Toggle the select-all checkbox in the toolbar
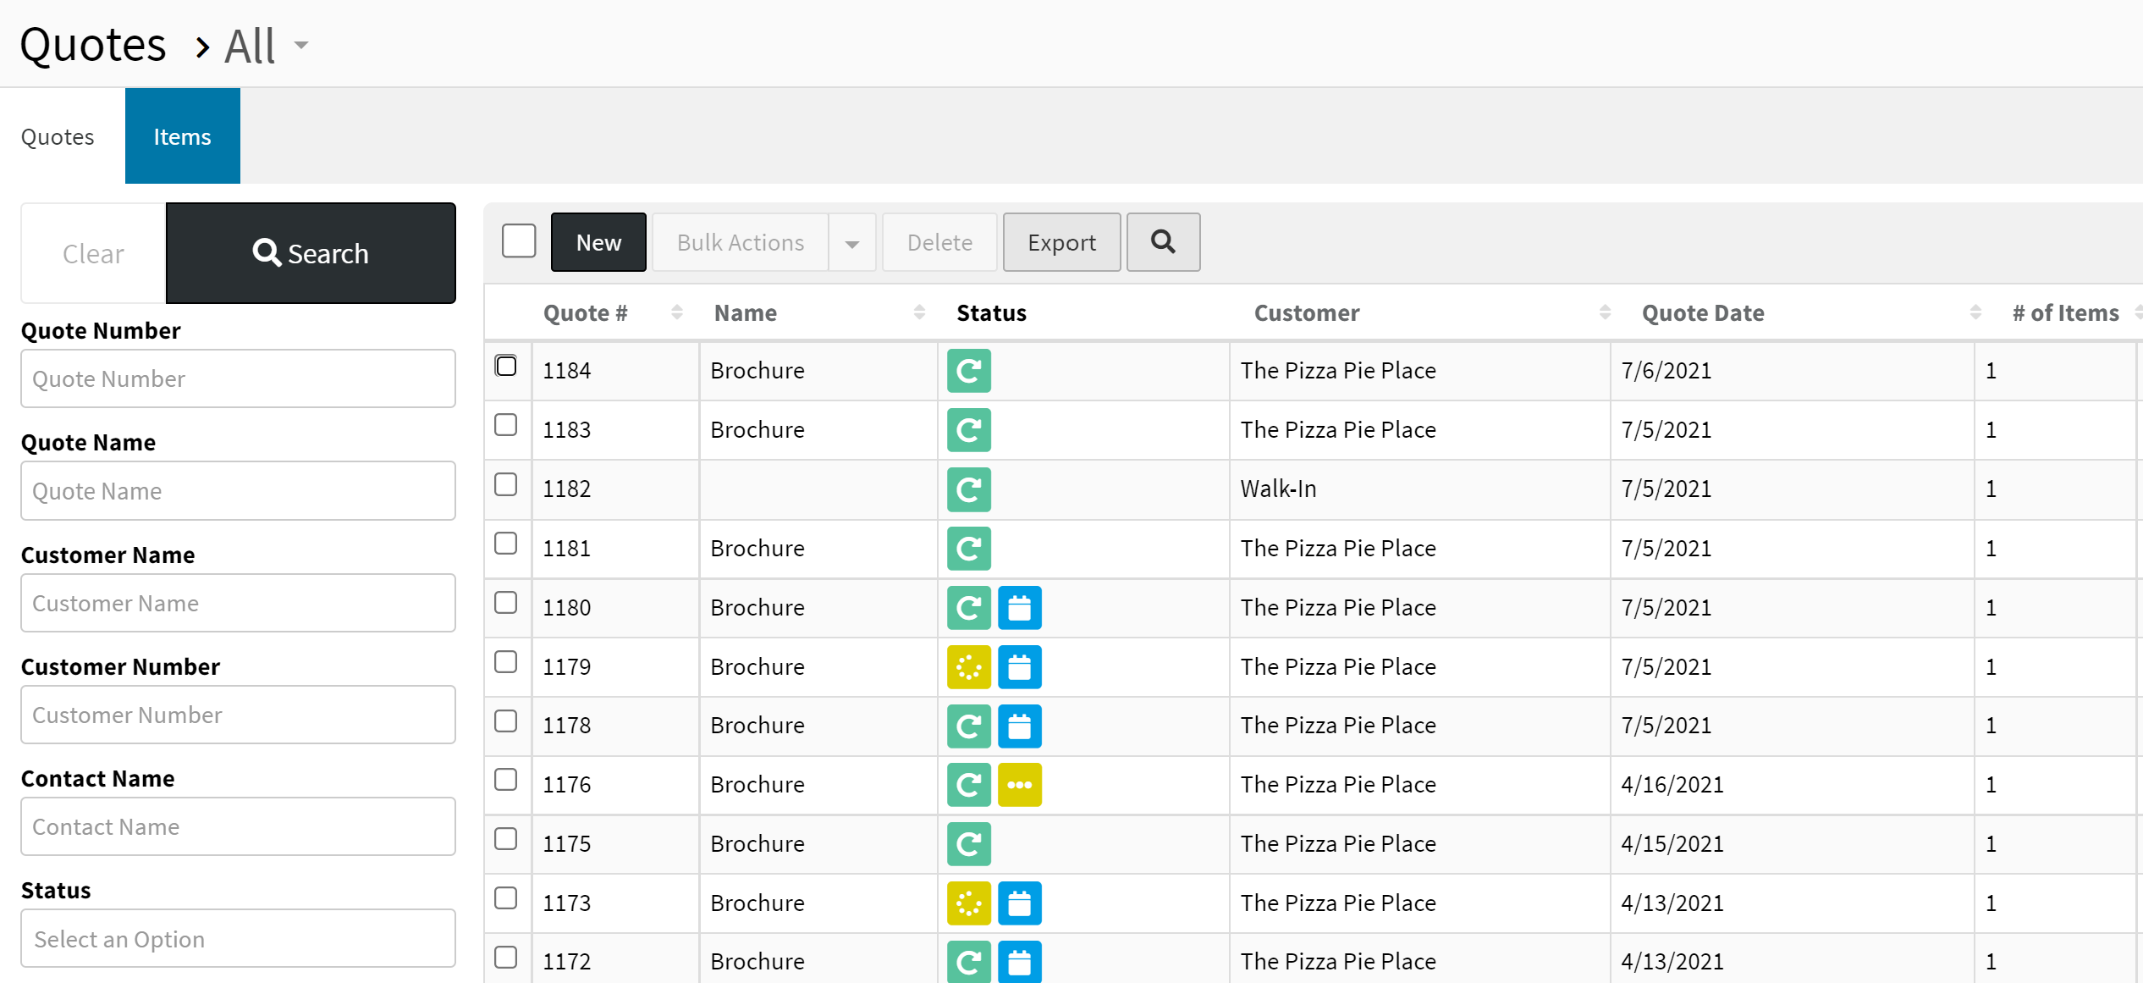Image resolution: width=2143 pixels, height=983 pixels. [518, 241]
